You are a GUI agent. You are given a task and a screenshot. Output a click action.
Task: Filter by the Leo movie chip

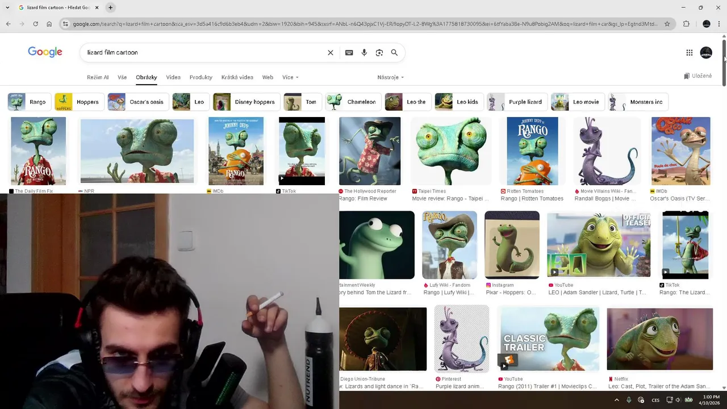click(x=578, y=102)
